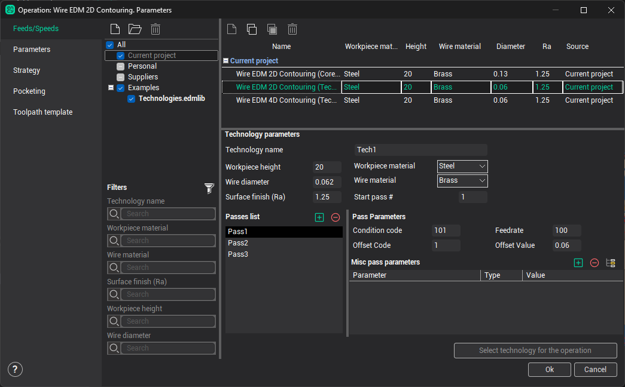Select Pass2 in the passes list
Viewport: 625px width, 387px height.
coord(238,243)
